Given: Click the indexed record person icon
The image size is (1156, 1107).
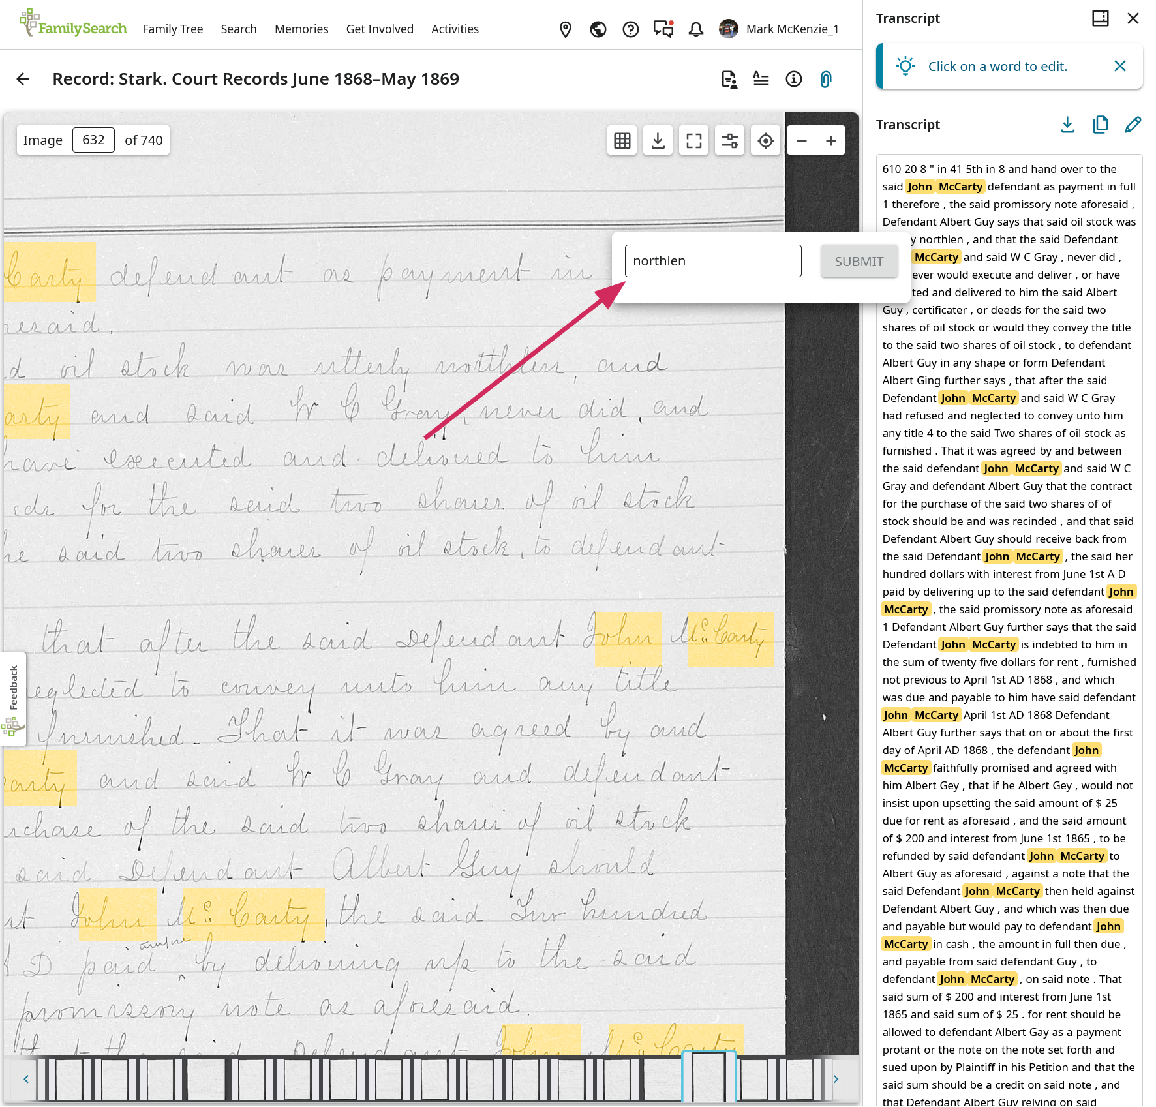Looking at the screenshot, I should click(729, 80).
